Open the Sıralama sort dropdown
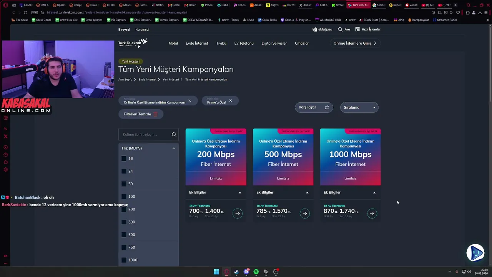Viewport: 492px width, 277px height. pyautogui.click(x=359, y=107)
